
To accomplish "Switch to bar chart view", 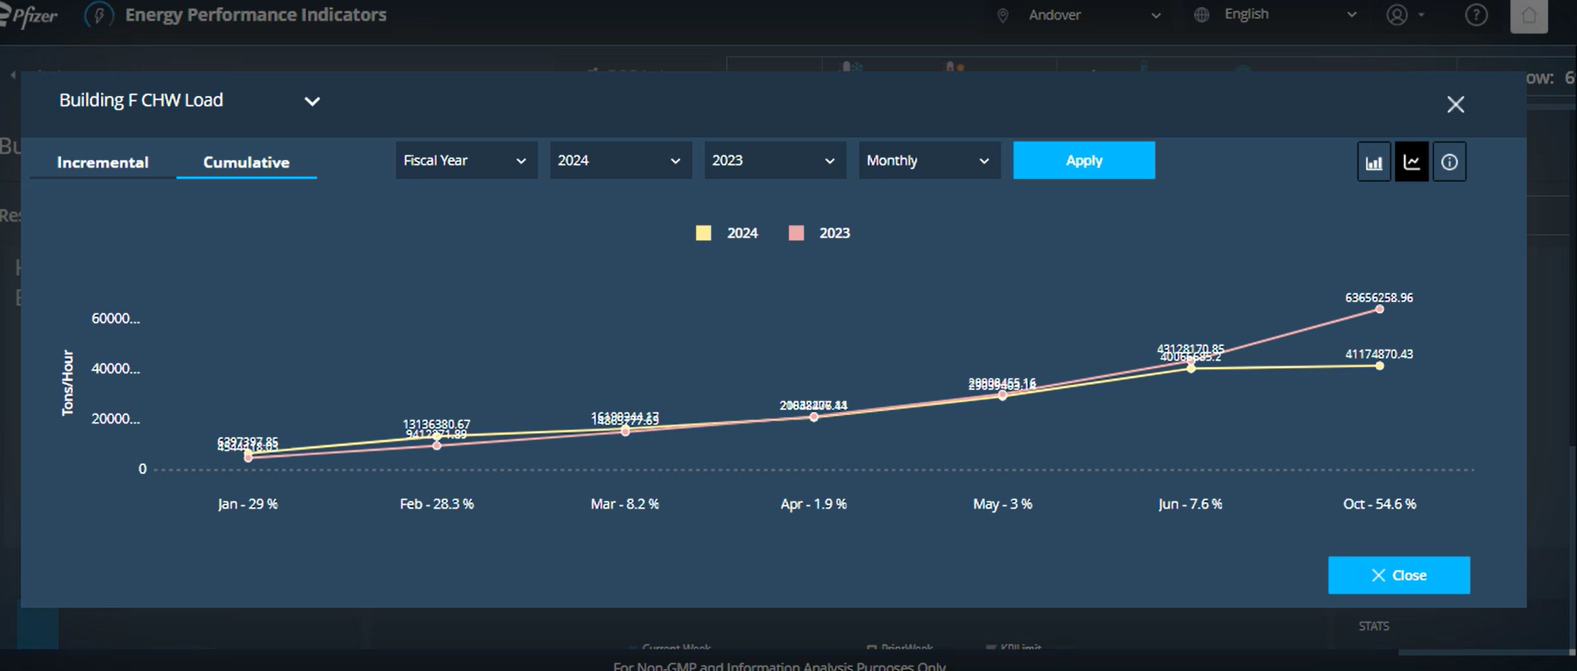I will click(x=1374, y=161).
